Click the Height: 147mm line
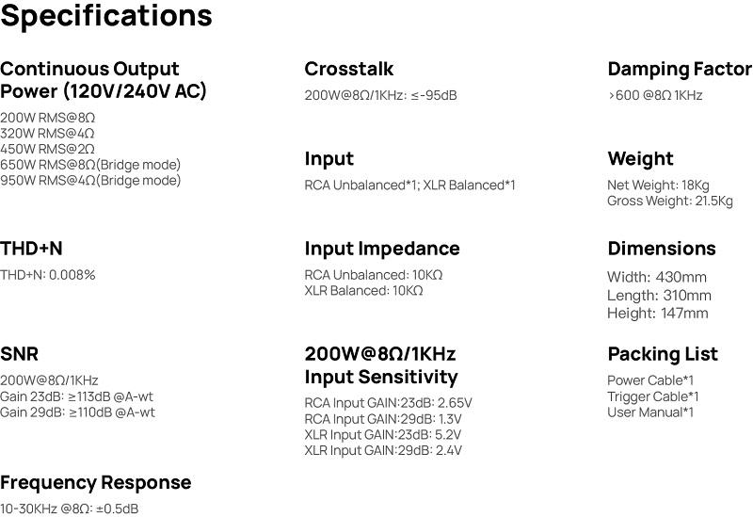Screen dimensions: 753x517 click(658, 313)
